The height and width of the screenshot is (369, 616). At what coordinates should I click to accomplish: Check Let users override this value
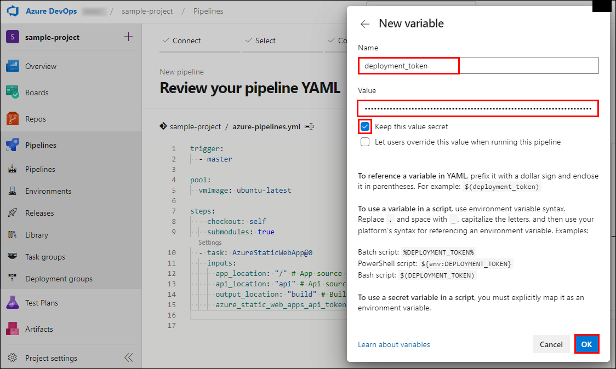365,142
